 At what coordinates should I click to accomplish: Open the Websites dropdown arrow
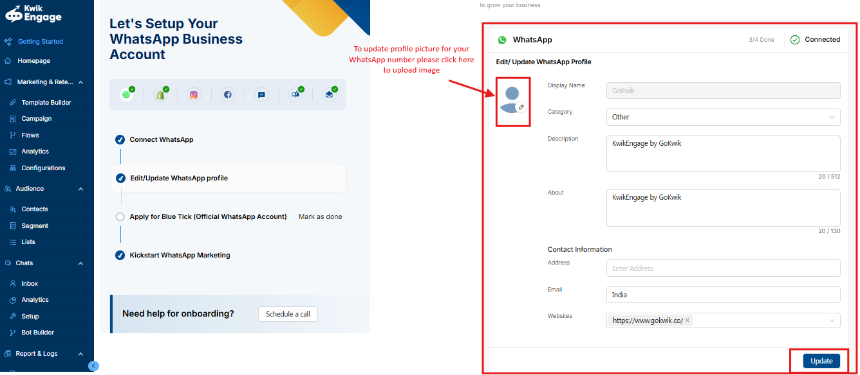832,320
